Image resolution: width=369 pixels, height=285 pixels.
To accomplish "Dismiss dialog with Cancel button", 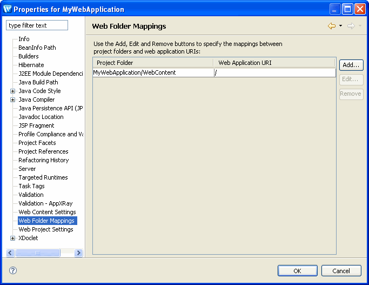I will (341, 270).
